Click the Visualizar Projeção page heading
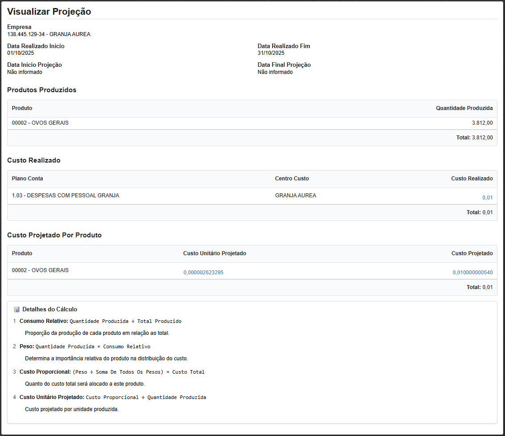 click(x=49, y=12)
